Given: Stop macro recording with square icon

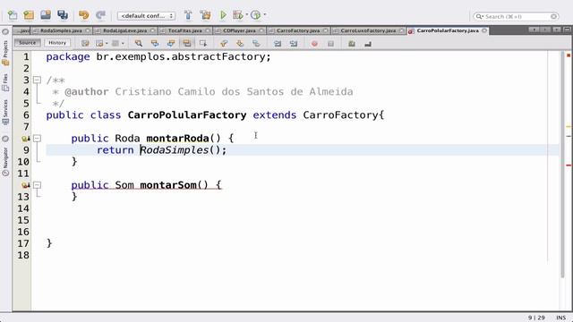Looking at the screenshot, I should [x=330, y=44].
